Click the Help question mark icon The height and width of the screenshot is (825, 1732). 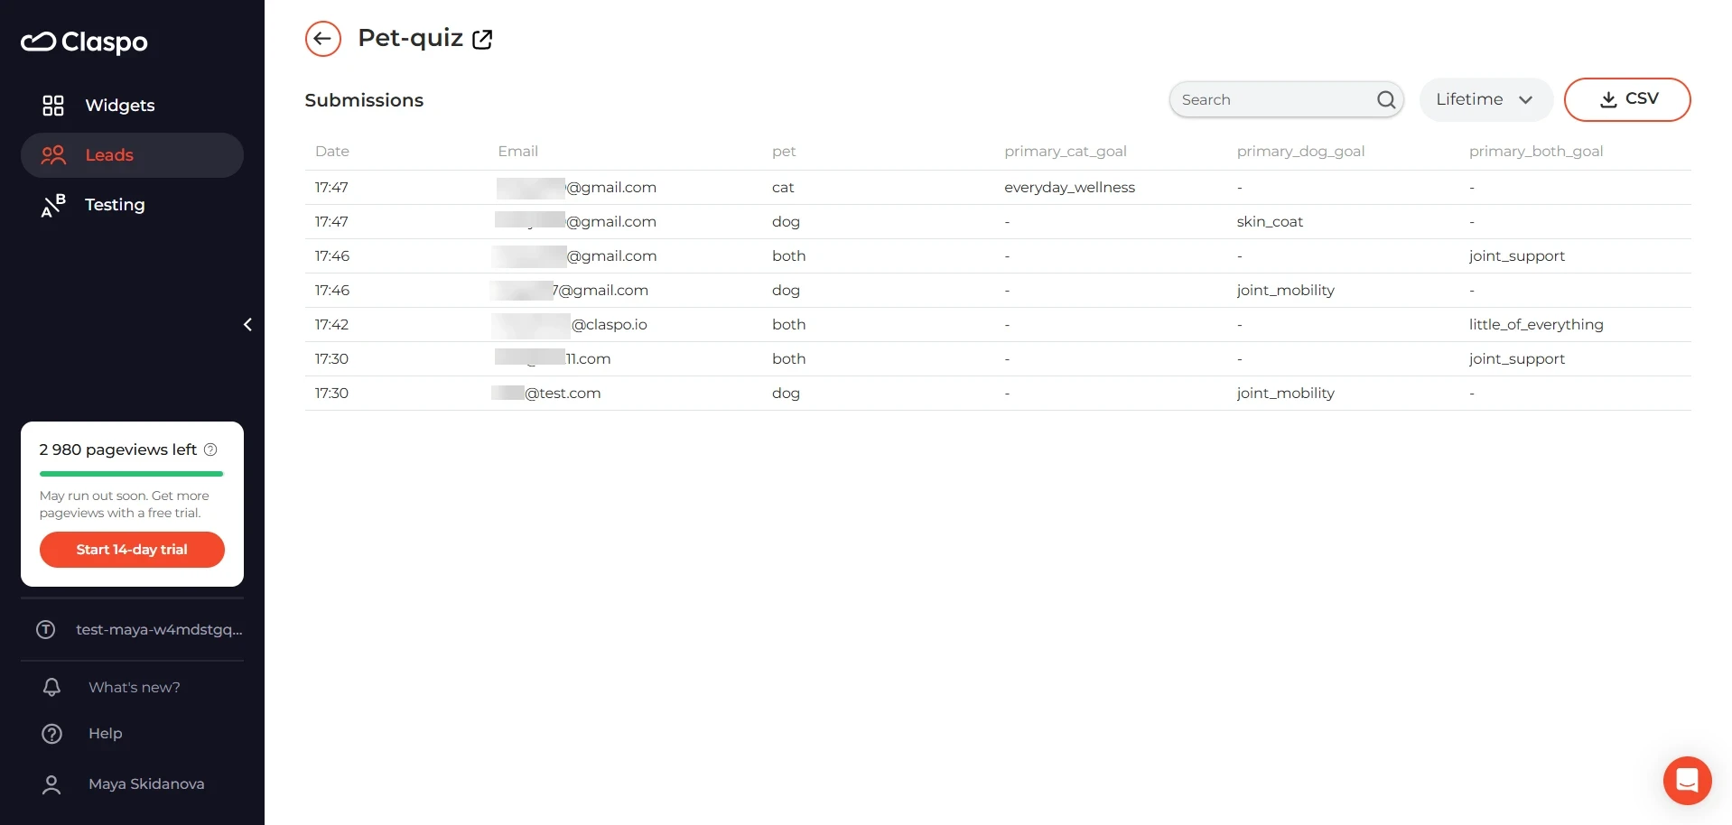click(52, 734)
